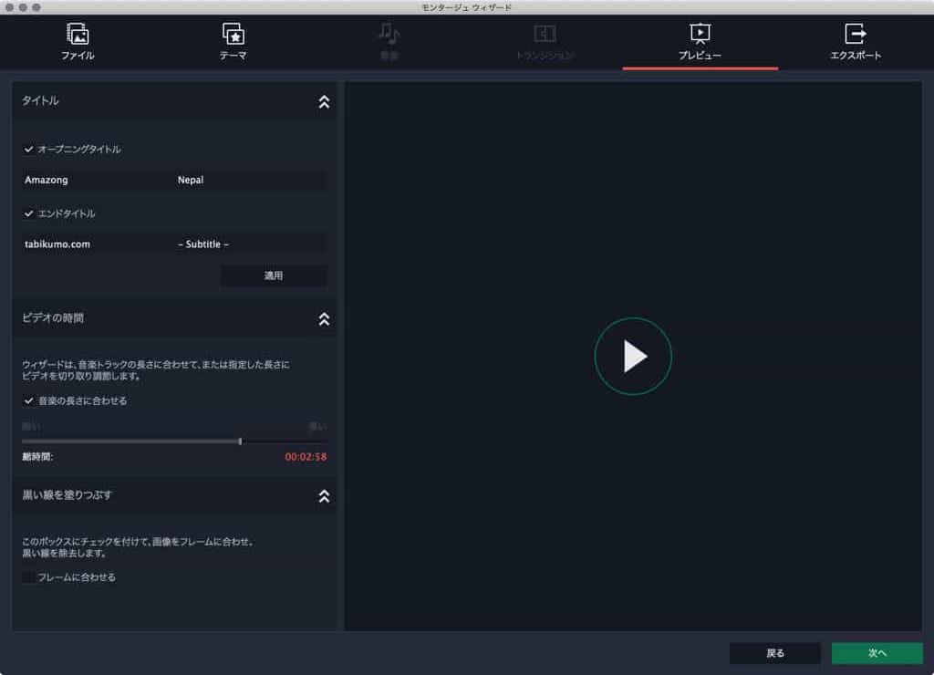Collapse the 黒い線を塗りつぶす section
Image resolution: width=934 pixels, height=675 pixels.
click(x=324, y=496)
